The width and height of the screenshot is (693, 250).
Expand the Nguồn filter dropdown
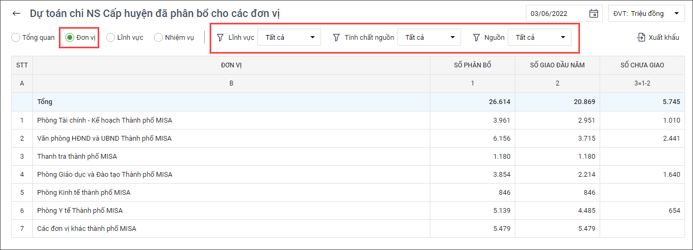pyautogui.click(x=539, y=37)
